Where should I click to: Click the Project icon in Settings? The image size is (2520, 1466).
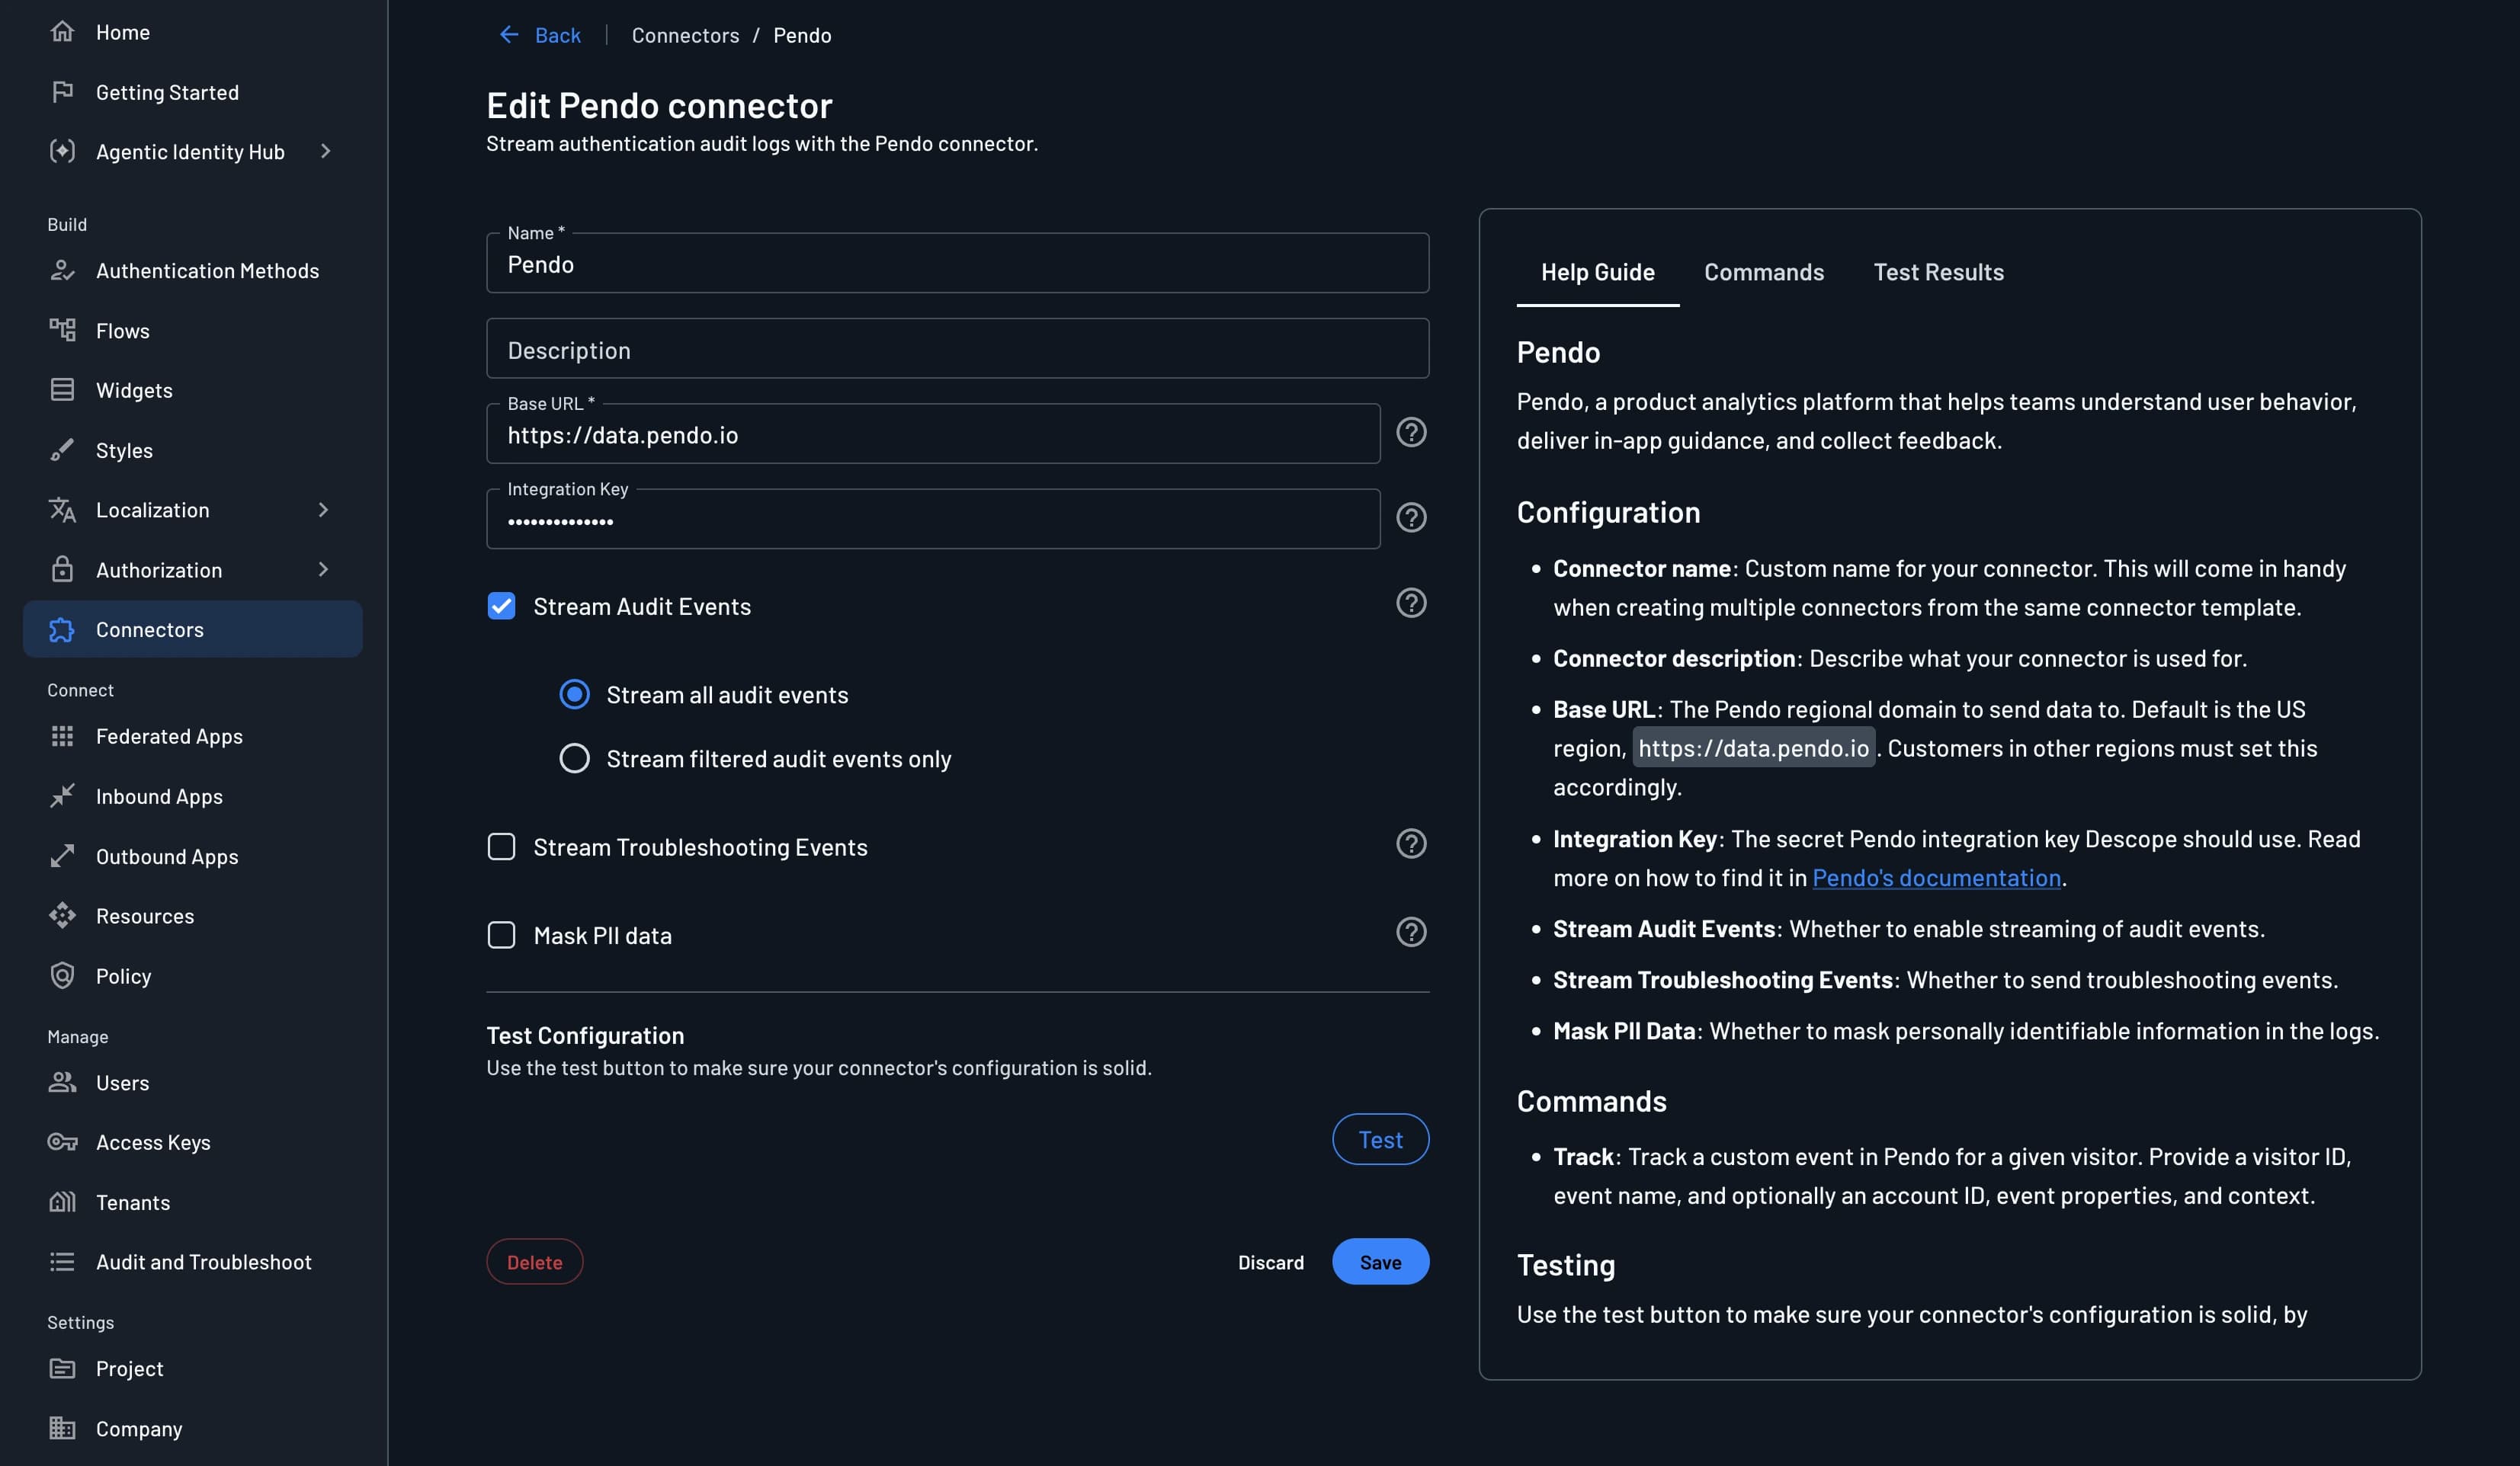(x=62, y=1368)
